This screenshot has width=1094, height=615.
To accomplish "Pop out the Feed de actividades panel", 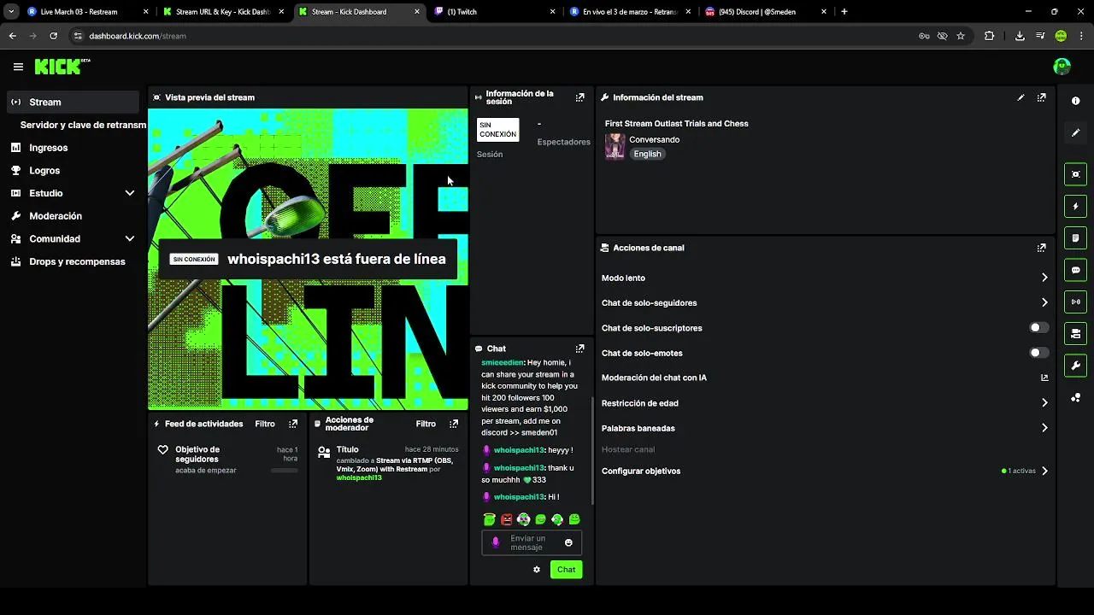I will click(x=293, y=424).
